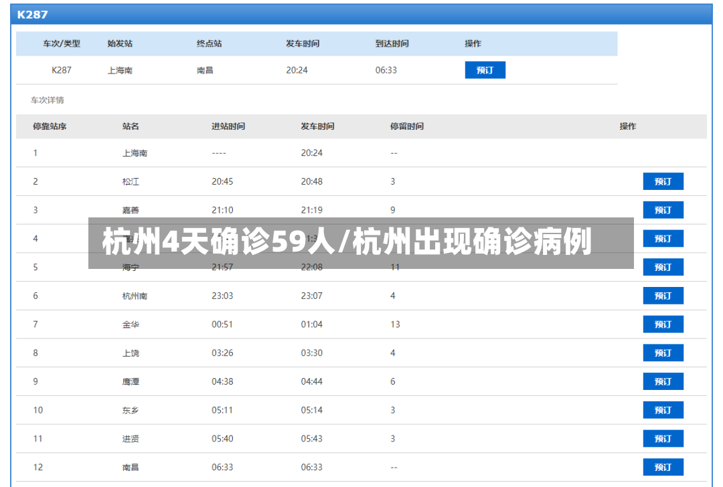Click K287 train number cell
Viewport: 723px width, 487px height.
click(62, 70)
